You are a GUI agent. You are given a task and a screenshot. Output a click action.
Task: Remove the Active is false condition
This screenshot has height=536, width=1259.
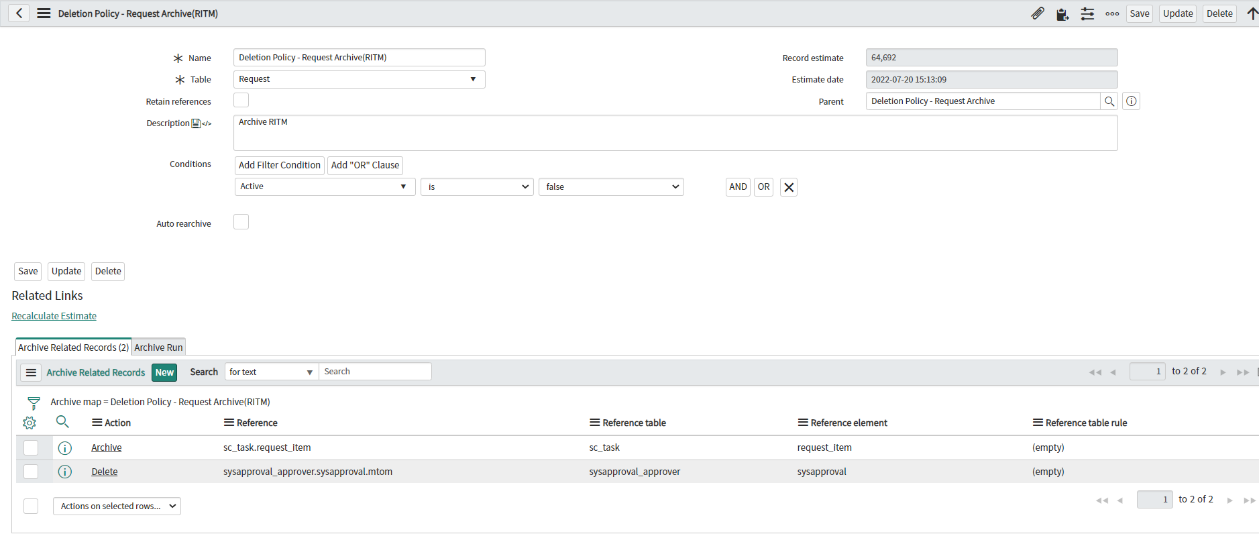pyautogui.click(x=789, y=187)
